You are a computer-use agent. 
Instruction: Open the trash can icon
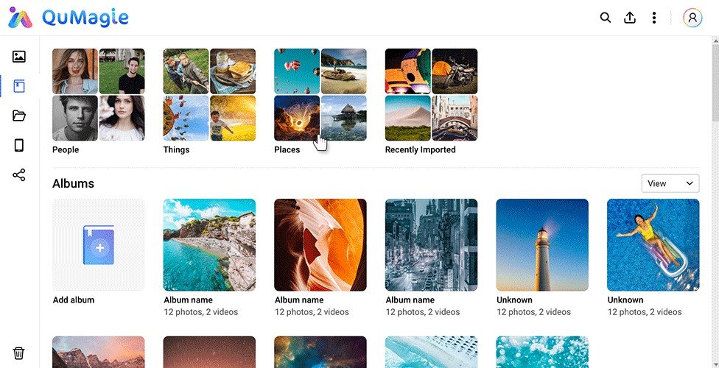(x=19, y=353)
